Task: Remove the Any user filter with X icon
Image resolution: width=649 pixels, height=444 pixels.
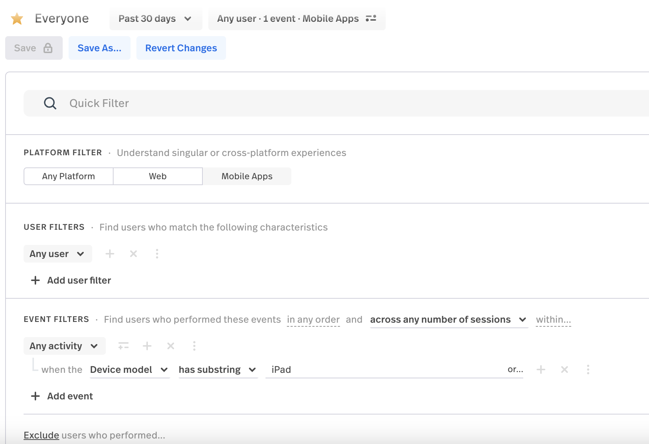Action: [133, 254]
